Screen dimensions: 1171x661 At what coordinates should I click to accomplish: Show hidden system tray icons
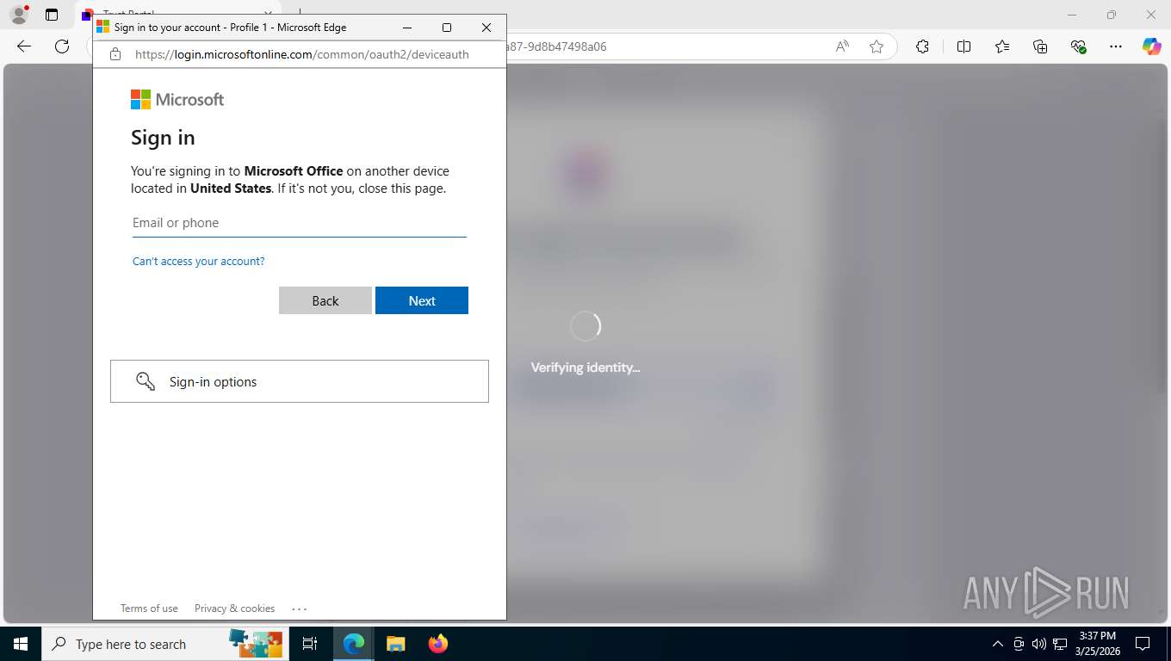(998, 644)
